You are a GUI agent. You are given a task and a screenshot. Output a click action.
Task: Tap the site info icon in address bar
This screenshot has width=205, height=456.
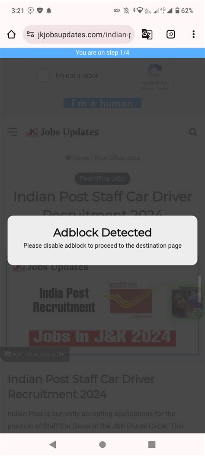30,35
